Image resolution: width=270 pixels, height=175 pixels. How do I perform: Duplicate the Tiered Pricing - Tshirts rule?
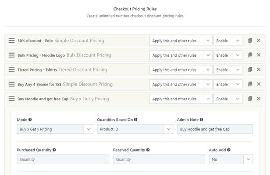[x=250, y=70]
